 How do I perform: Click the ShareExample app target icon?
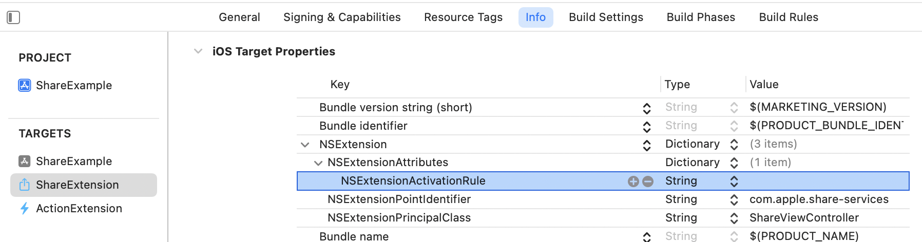[x=25, y=161]
